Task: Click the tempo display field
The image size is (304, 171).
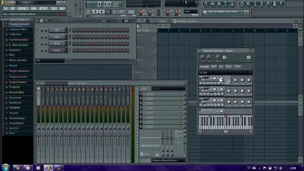Action: point(119,12)
